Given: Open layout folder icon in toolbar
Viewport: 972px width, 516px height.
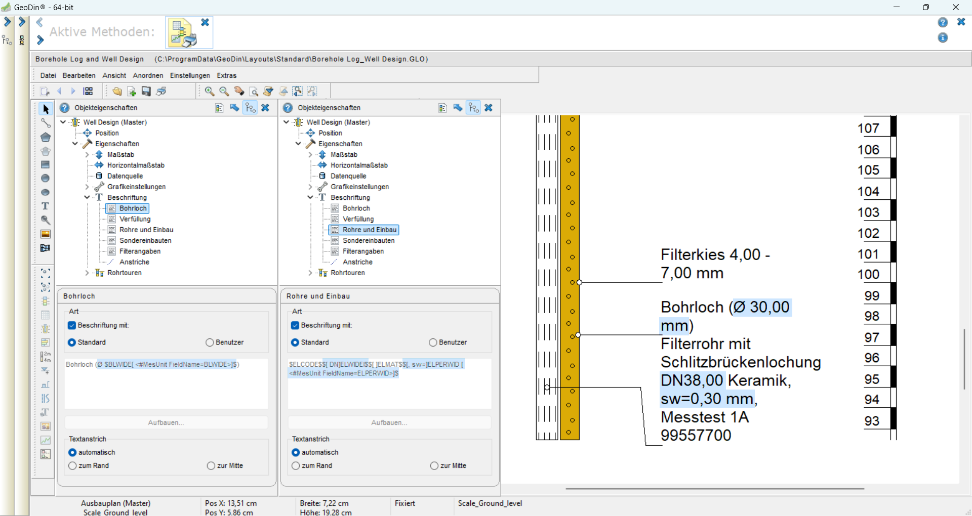Looking at the screenshot, I should pos(117,91).
